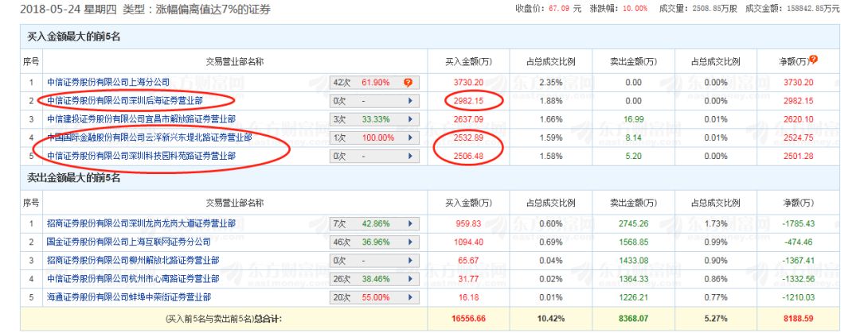This screenshot has width=860, height=333.
Task: Select total sell amount 8368.07
Action: 634,317
